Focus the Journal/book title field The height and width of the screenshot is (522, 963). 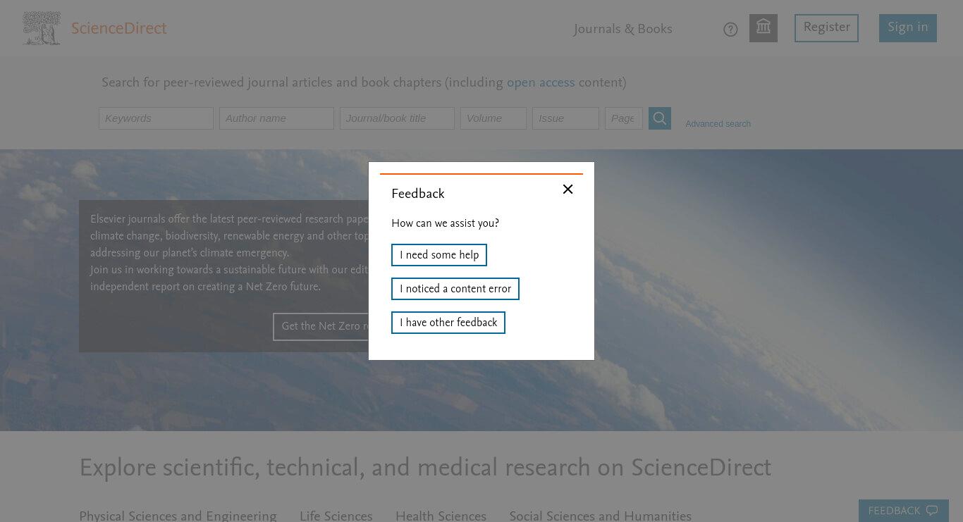point(397,118)
